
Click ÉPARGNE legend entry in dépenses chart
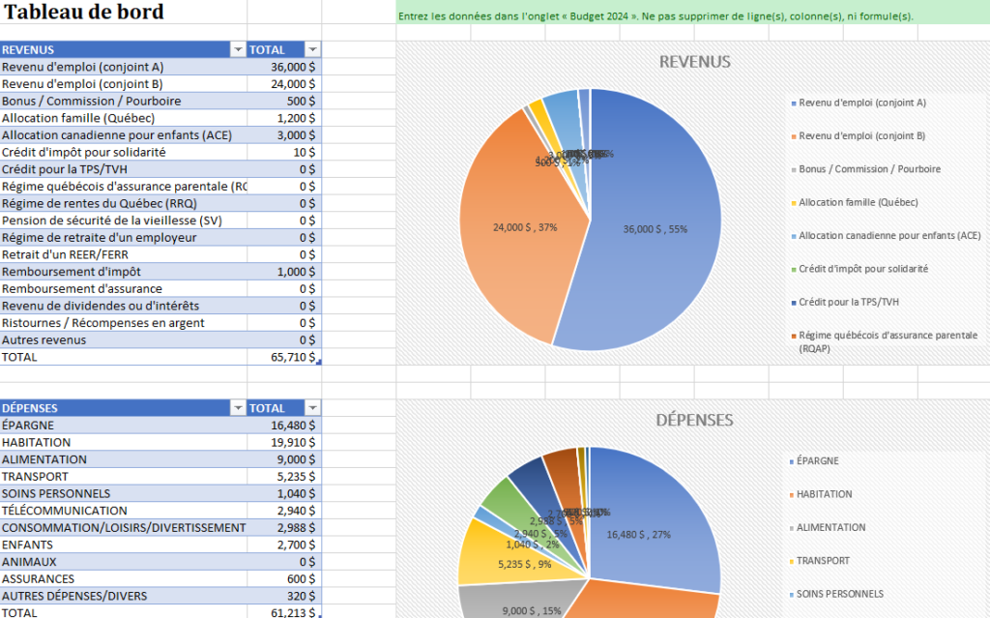[x=814, y=460]
